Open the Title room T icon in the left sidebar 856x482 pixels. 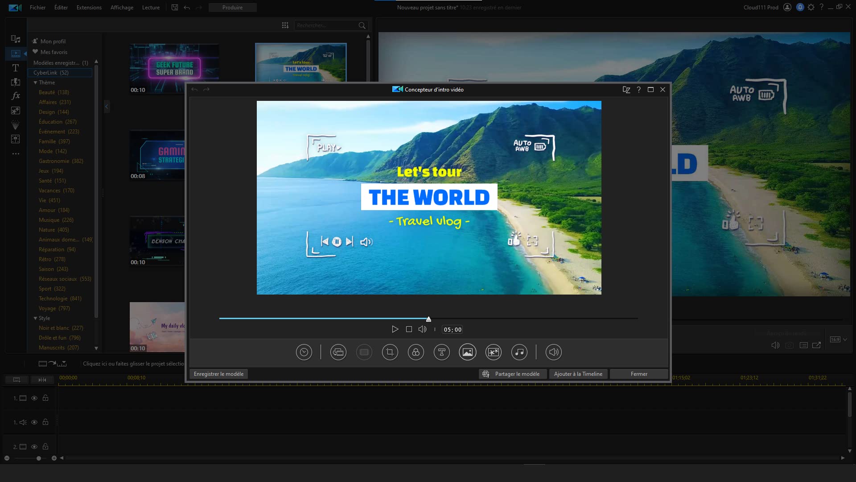16,68
